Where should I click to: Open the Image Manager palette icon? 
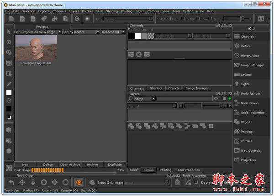click(x=237, y=65)
